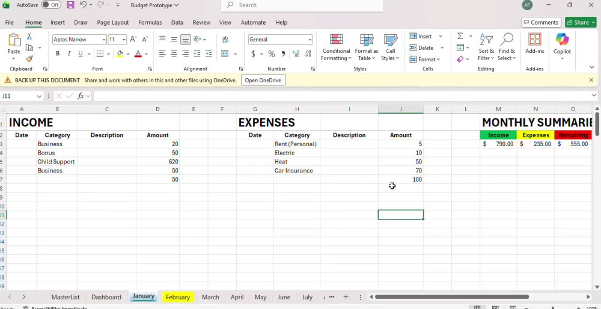Click Delete cells button in Cells group
This screenshot has height=309, width=601.
click(421, 48)
